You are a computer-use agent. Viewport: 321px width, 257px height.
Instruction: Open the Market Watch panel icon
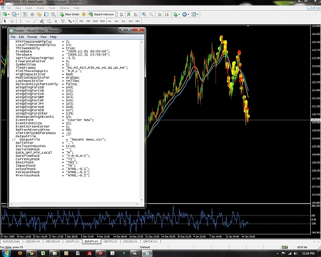point(25,14)
